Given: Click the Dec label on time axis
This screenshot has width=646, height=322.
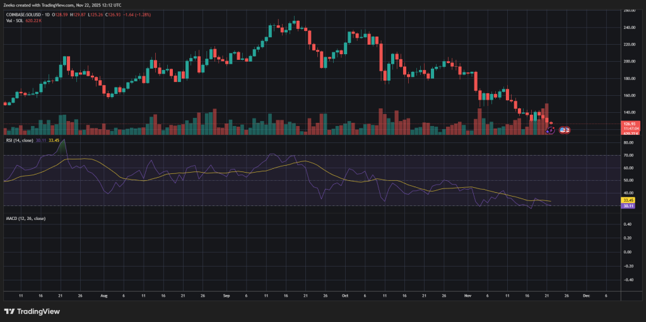Looking at the screenshot, I should [x=586, y=294].
